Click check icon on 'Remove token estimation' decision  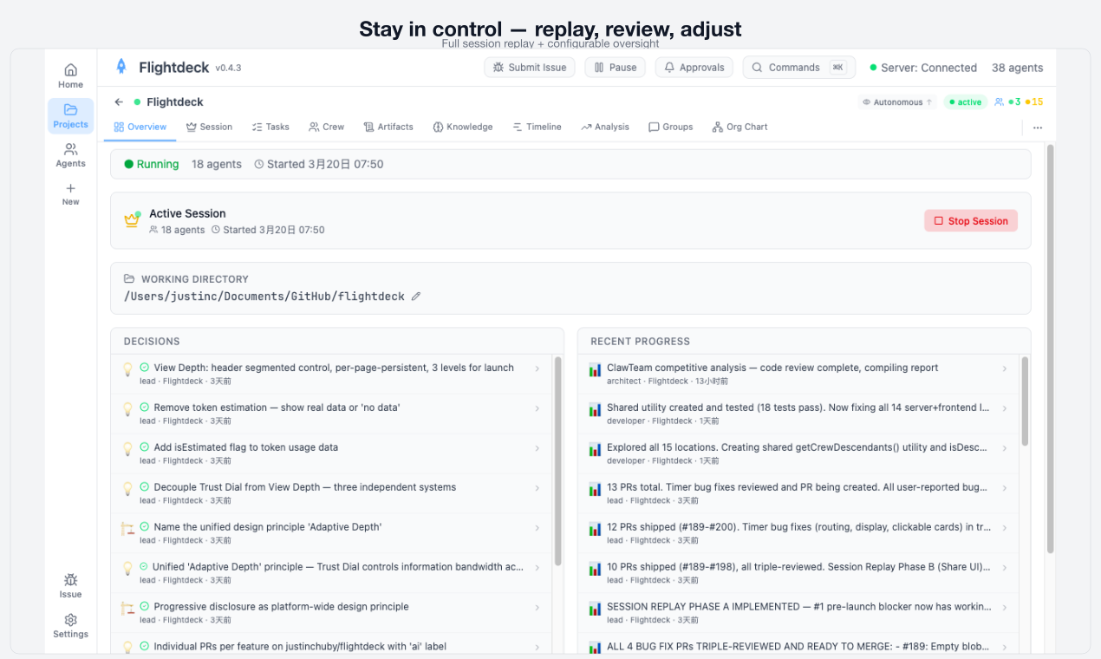(x=145, y=408)
